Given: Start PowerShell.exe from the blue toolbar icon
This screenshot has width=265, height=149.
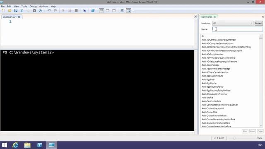Looking at the screenshot, I should [93, 11].
